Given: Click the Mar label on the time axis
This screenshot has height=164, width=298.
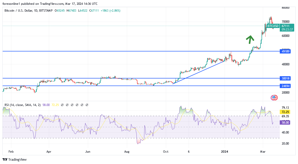Looking at the screenshot, I should (263, 152).
